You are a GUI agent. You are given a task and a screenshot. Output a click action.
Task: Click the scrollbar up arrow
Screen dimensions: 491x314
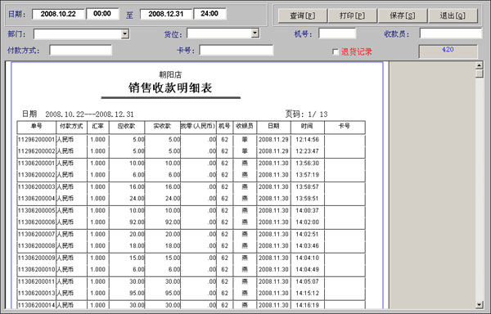tap(479, 65)
